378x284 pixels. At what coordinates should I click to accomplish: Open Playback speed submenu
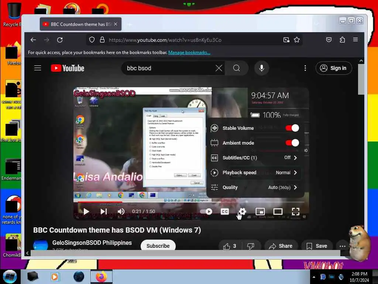pyautogui.click(x=255, y=172)
